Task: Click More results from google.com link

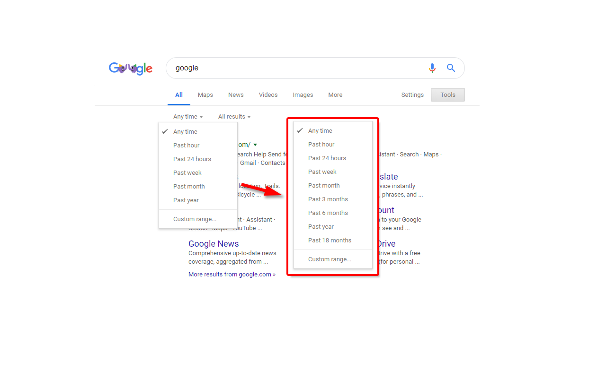Action: [x=232, y=274]
